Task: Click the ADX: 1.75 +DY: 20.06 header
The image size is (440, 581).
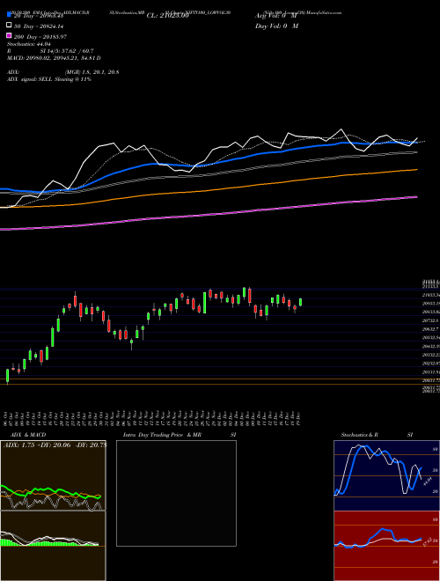Action: tap(55, 445)
